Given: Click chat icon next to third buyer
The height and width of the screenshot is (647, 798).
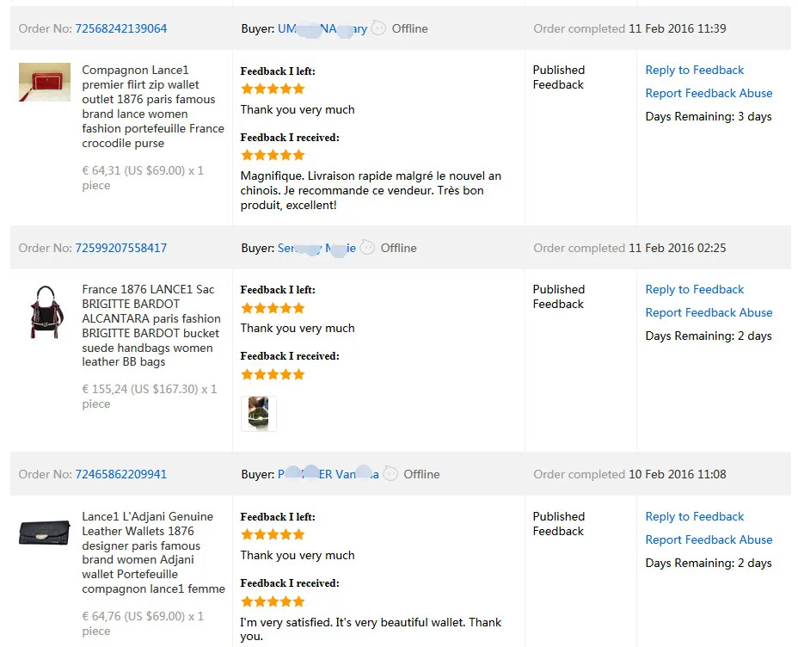Looking at the screenshot, I should pos(390,473).
